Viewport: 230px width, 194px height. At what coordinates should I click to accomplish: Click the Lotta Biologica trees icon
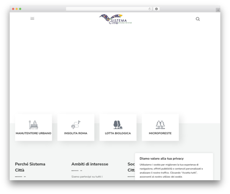tap(118, 125)
